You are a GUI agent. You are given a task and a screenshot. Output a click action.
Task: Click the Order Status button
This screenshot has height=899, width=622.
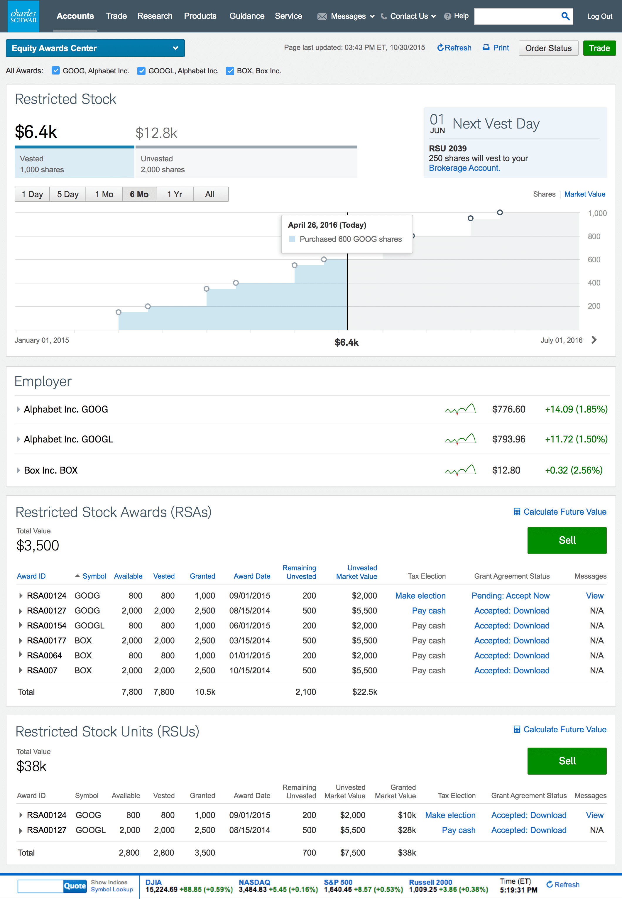(x=548, y=48)
